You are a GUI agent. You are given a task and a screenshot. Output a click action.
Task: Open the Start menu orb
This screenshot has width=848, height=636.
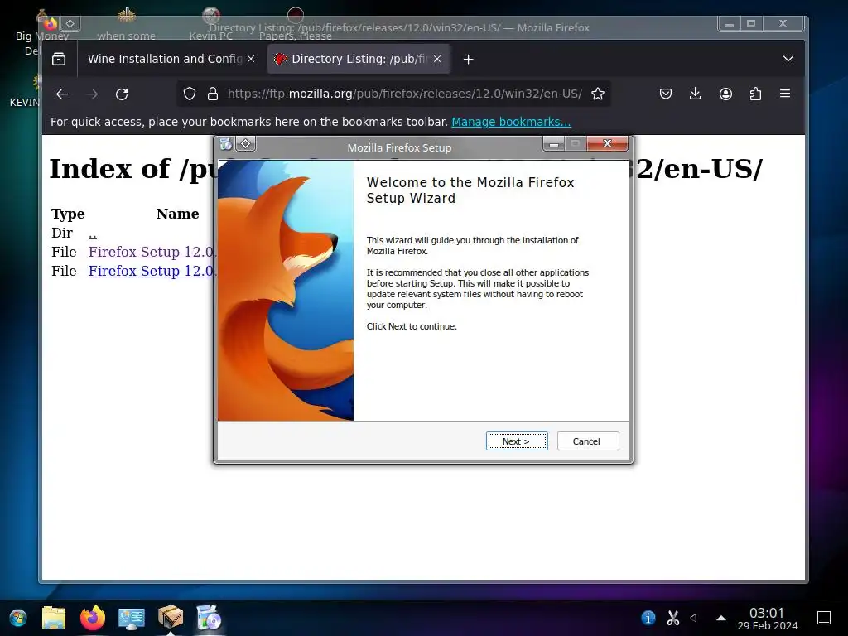click(x=18, y=618)
